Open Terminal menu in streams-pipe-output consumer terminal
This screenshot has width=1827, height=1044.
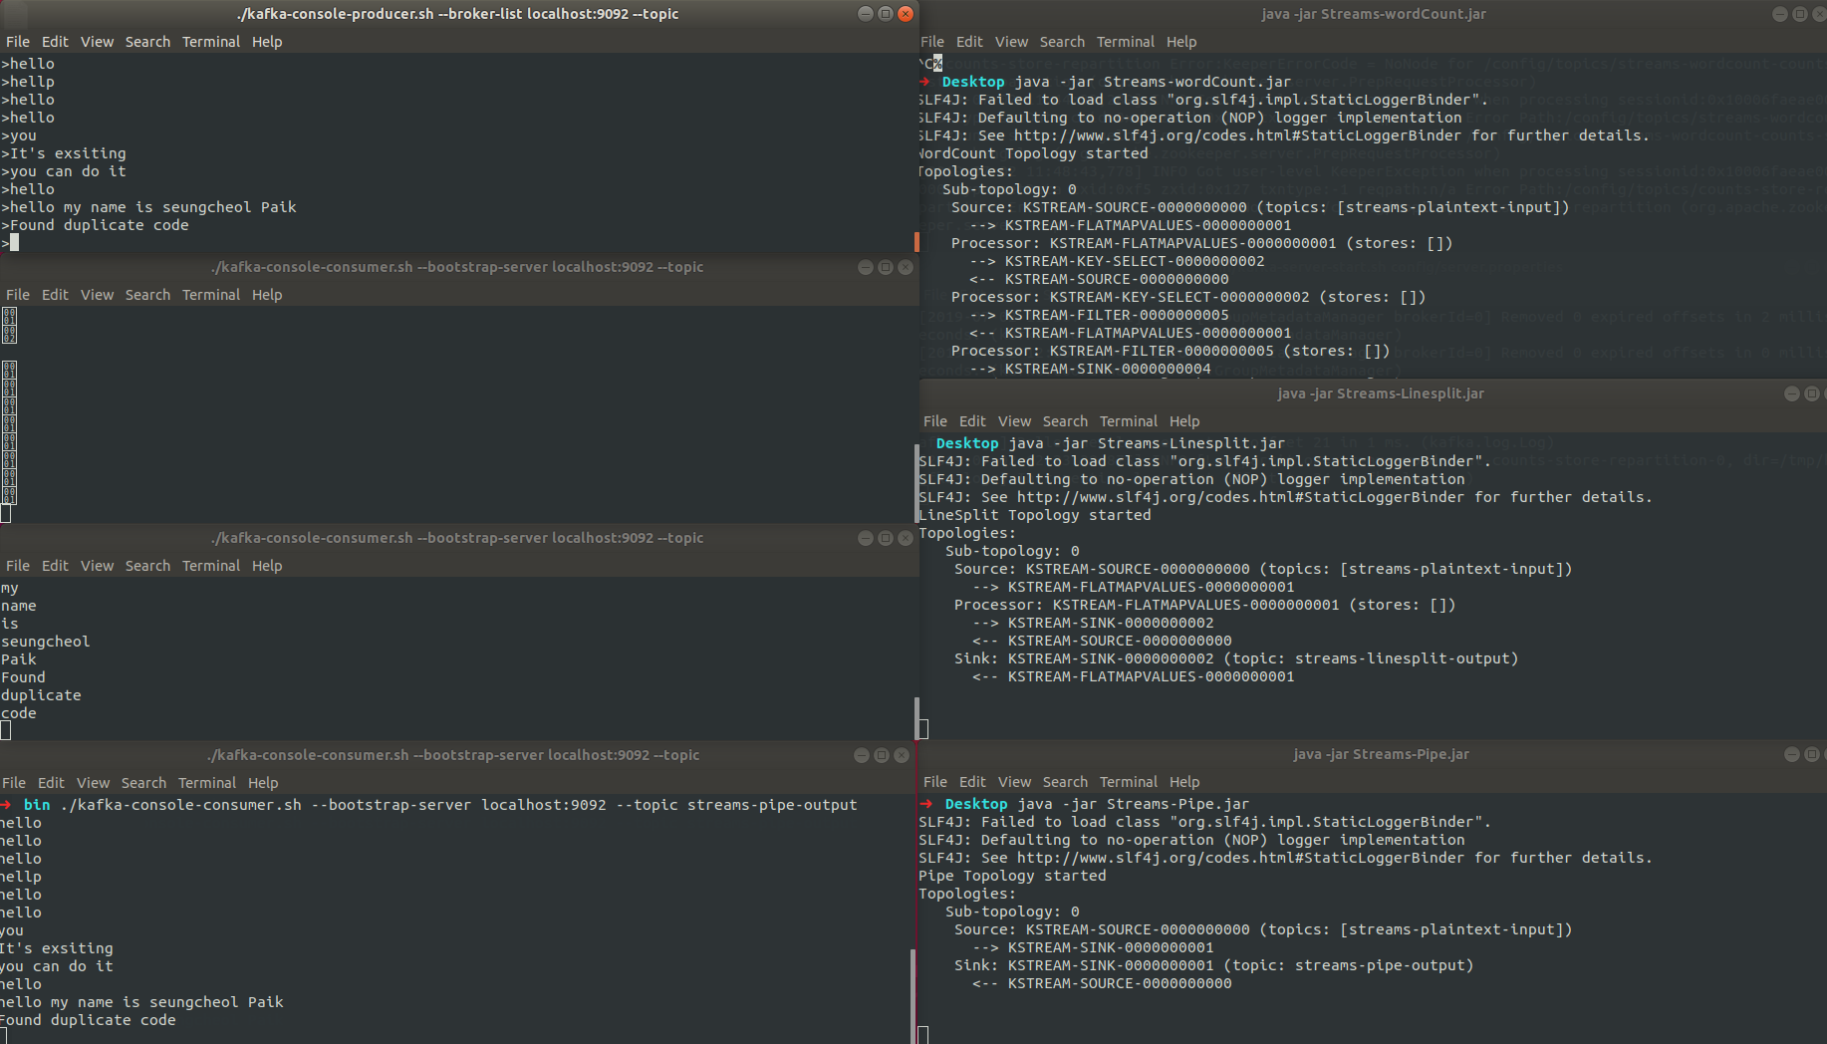pos(207,783)
